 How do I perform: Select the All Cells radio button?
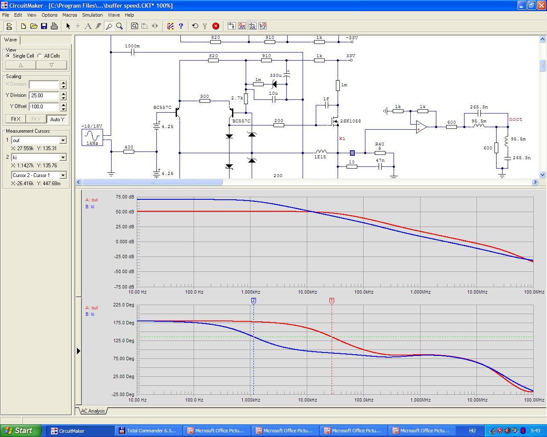tap(40, 56)
